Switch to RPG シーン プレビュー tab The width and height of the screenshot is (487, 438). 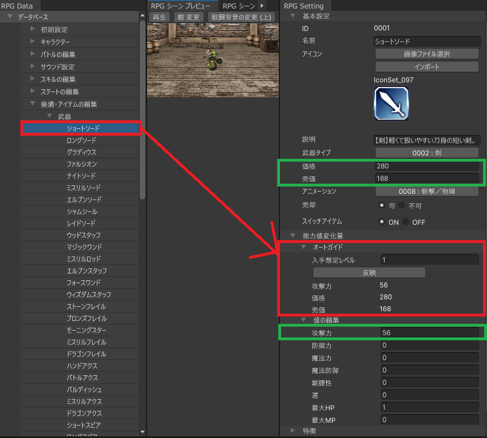180,6
